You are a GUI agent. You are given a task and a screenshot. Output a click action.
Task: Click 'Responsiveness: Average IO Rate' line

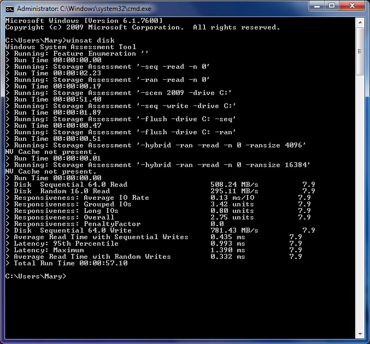pos(81,198)
